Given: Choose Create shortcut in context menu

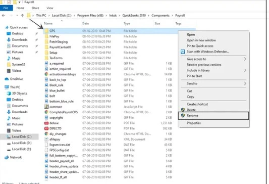Looking at the screenshot, I should pyautogui.click(x=197, y=104).
